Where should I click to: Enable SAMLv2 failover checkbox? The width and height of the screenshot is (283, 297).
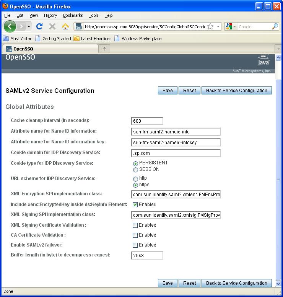pyautogui.click(x=135, y=245)
